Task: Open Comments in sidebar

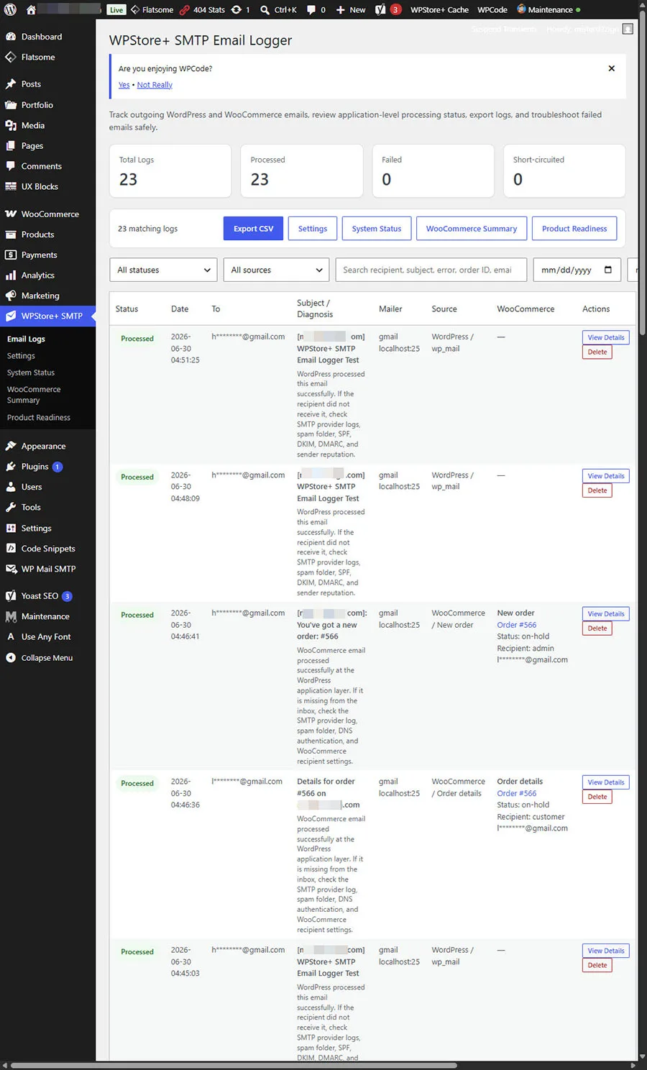Action: tap(41, 166)
